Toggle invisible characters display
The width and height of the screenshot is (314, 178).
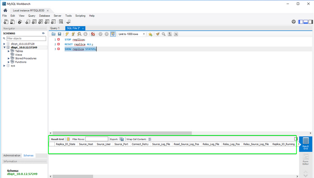(170, 34)
